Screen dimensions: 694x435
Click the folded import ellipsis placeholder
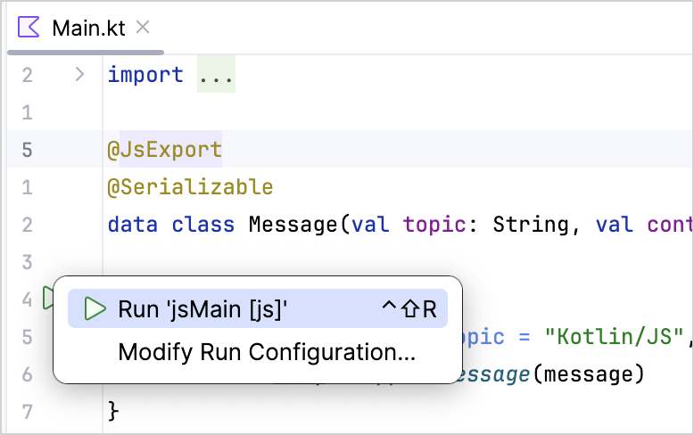click(x=216, y=75)
